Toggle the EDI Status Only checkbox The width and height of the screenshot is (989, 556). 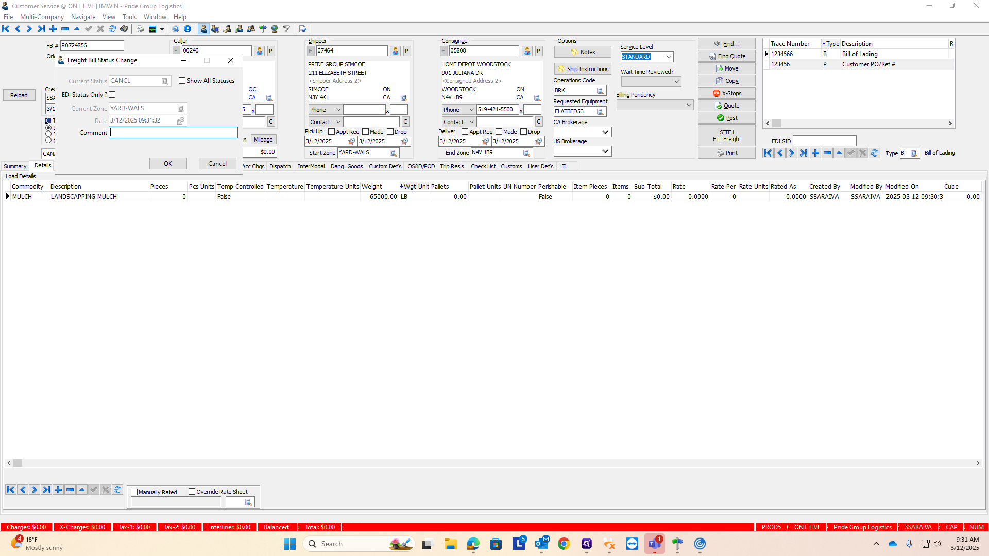pos(112,95)
